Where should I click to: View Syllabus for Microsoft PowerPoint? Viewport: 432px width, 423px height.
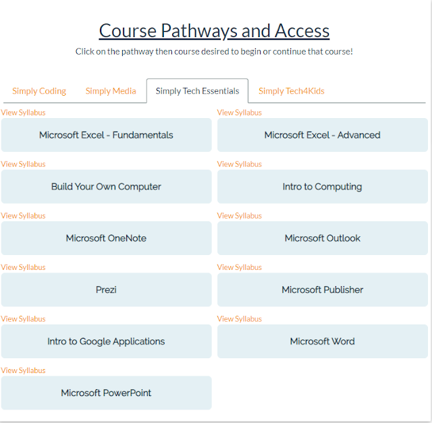[x=23, y=370]
